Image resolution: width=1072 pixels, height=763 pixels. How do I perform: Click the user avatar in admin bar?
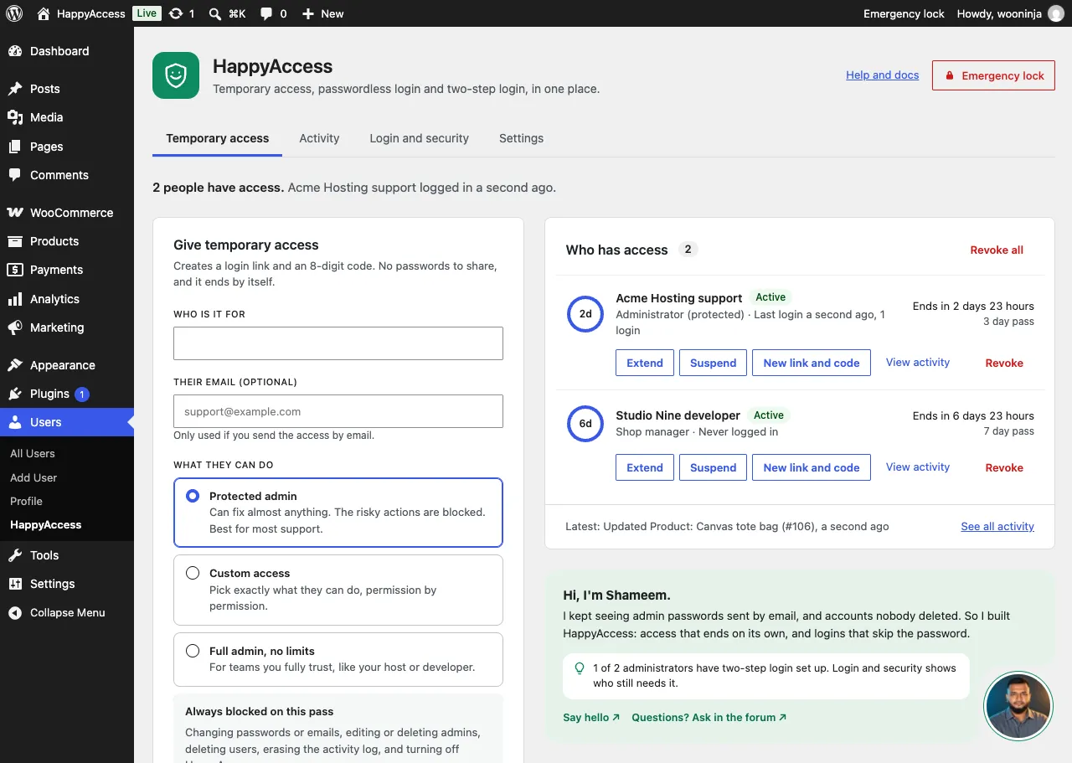[1056, 13]
